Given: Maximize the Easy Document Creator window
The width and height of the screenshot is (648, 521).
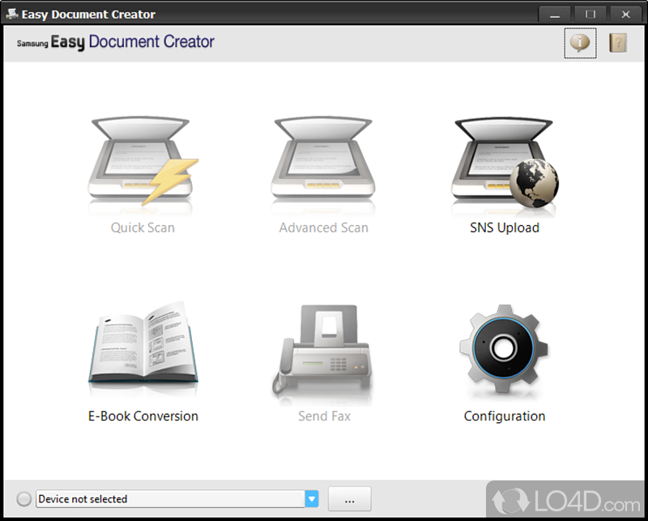Looking at the screenshot, I should coord(590,15).
